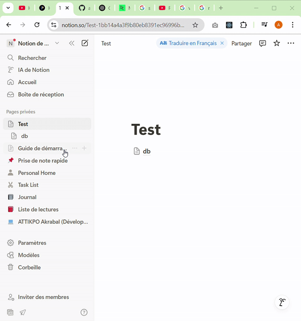Viewport: 301px width, 321px height.
Task: Open calendar icon at sidebar bottom
Action: pos(10,312)
